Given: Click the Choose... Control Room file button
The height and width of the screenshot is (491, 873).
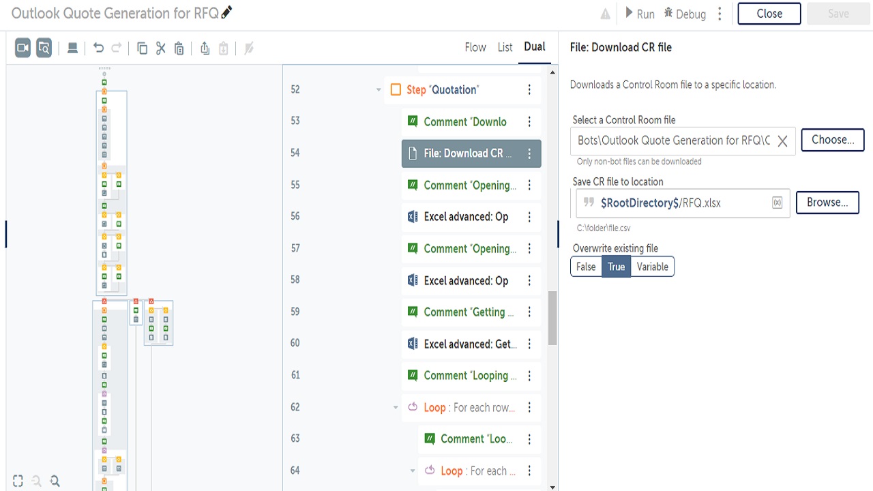Looking at the screenshot, I should tap(832, 140).
